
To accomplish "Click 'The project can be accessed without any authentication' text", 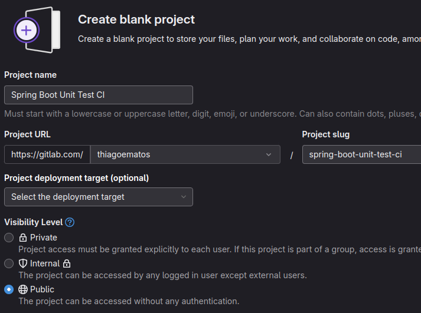I will click(129, 301).
